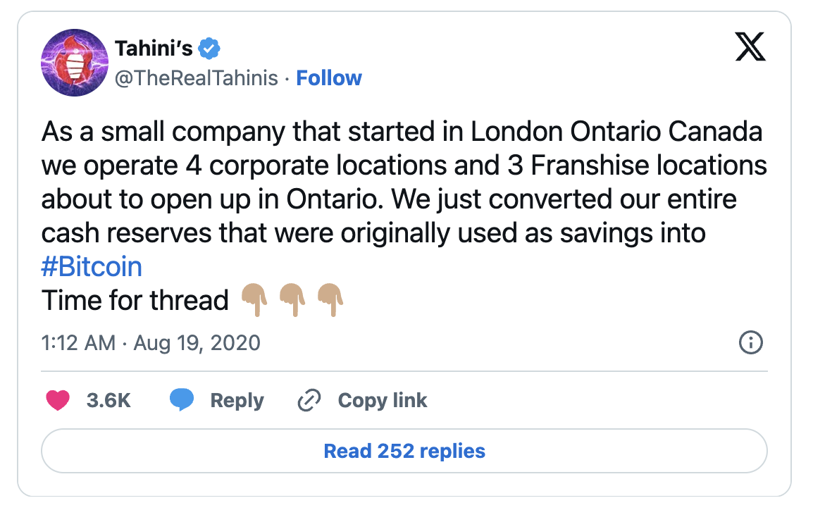Click the chain link icon
Screen dimensions: 813x510
tap(309, 400)
